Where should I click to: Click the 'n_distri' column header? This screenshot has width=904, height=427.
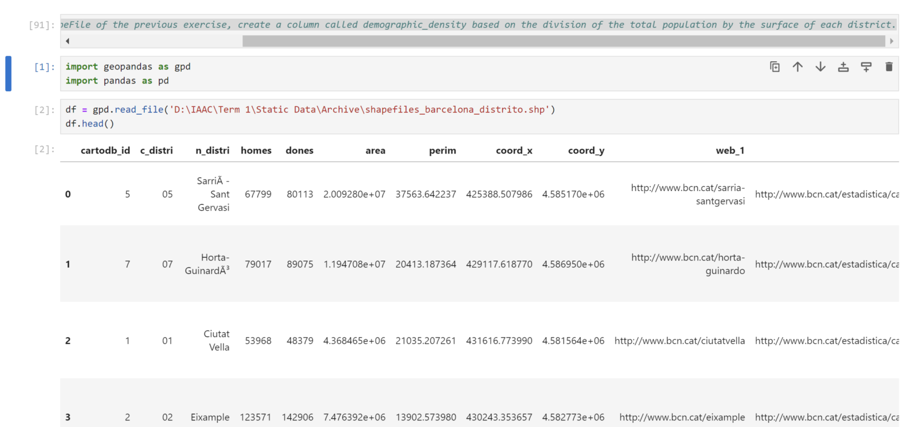(212, 151)
